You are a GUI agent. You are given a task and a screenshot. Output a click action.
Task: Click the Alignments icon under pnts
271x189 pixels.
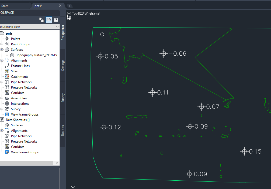tap(7, 60)
